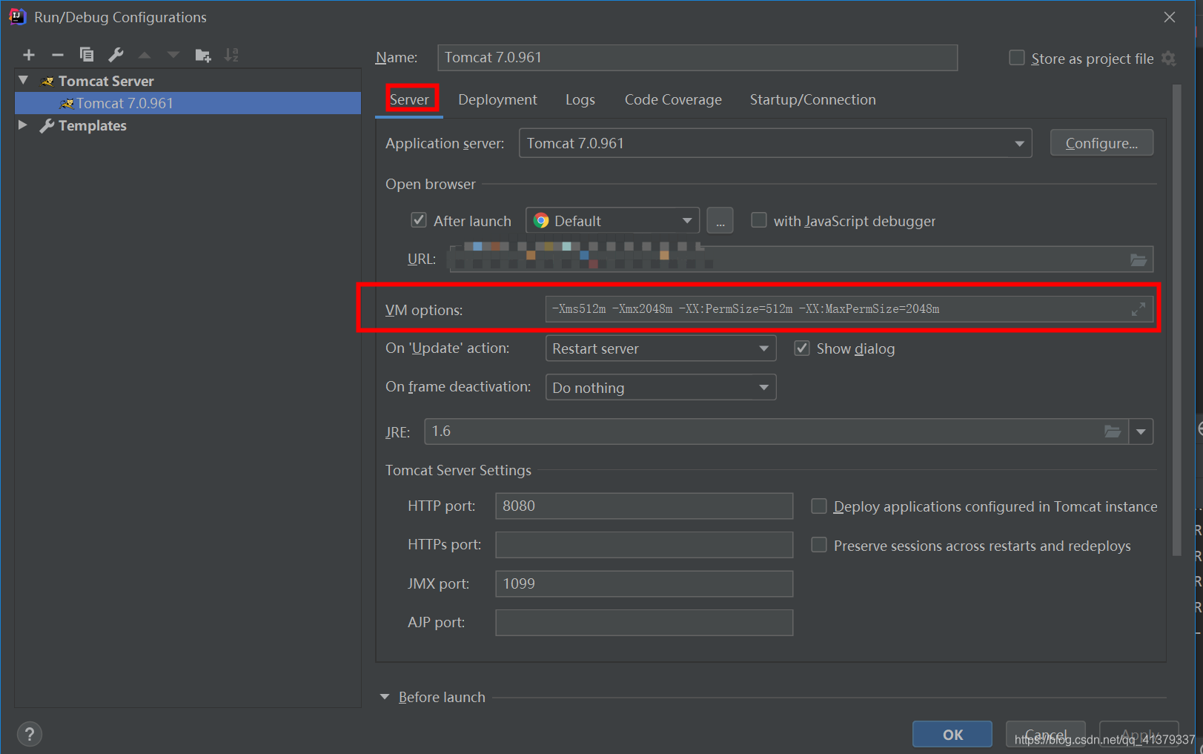Enable the JavaScript debugger checkbox
The height and width of the screenshot is (754, 1203).
click(x=758, y=219)
